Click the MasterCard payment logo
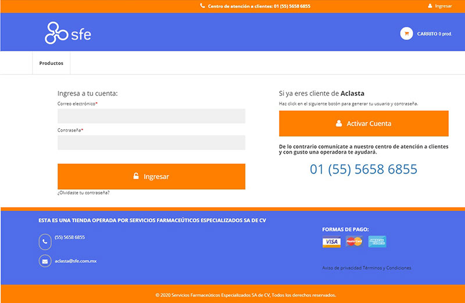Image resolution: width=465 pixels, height=303 pixels. [354, 241]
